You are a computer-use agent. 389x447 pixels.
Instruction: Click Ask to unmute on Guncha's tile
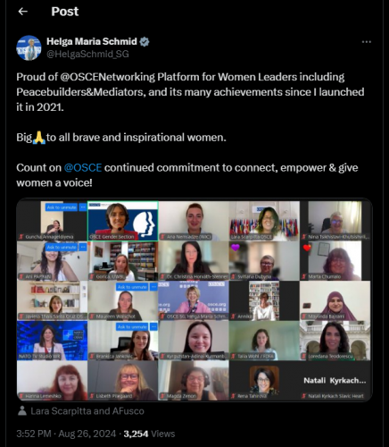point(62,207)
